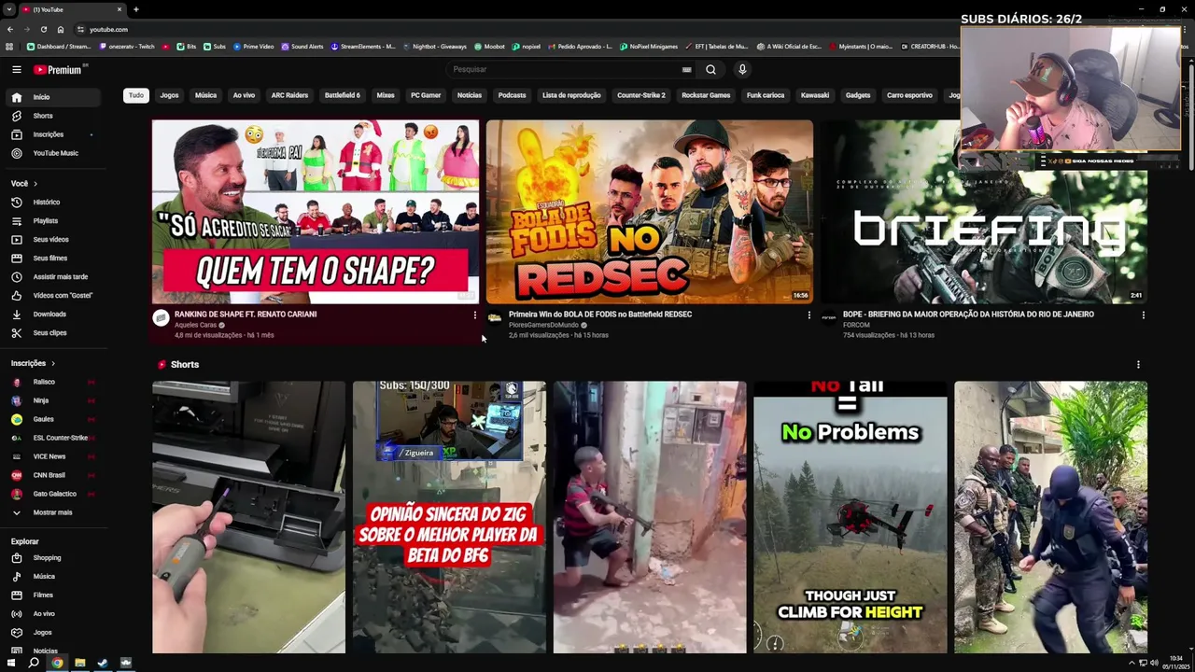1195x672 pixels.
Task: Expand the Você section
Action: point(24,184)
